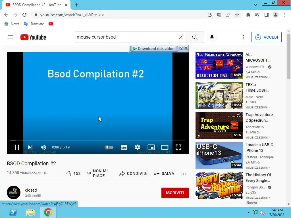The height and width of the screenshot is (218, 291).
Task: Share this page from address bar
Action: coord(228,15)
